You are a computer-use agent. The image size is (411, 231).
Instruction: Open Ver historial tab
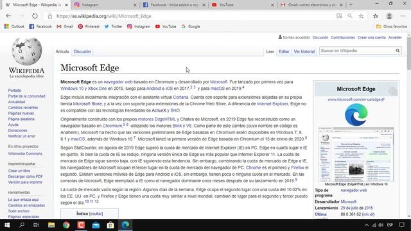pos(304,51)
